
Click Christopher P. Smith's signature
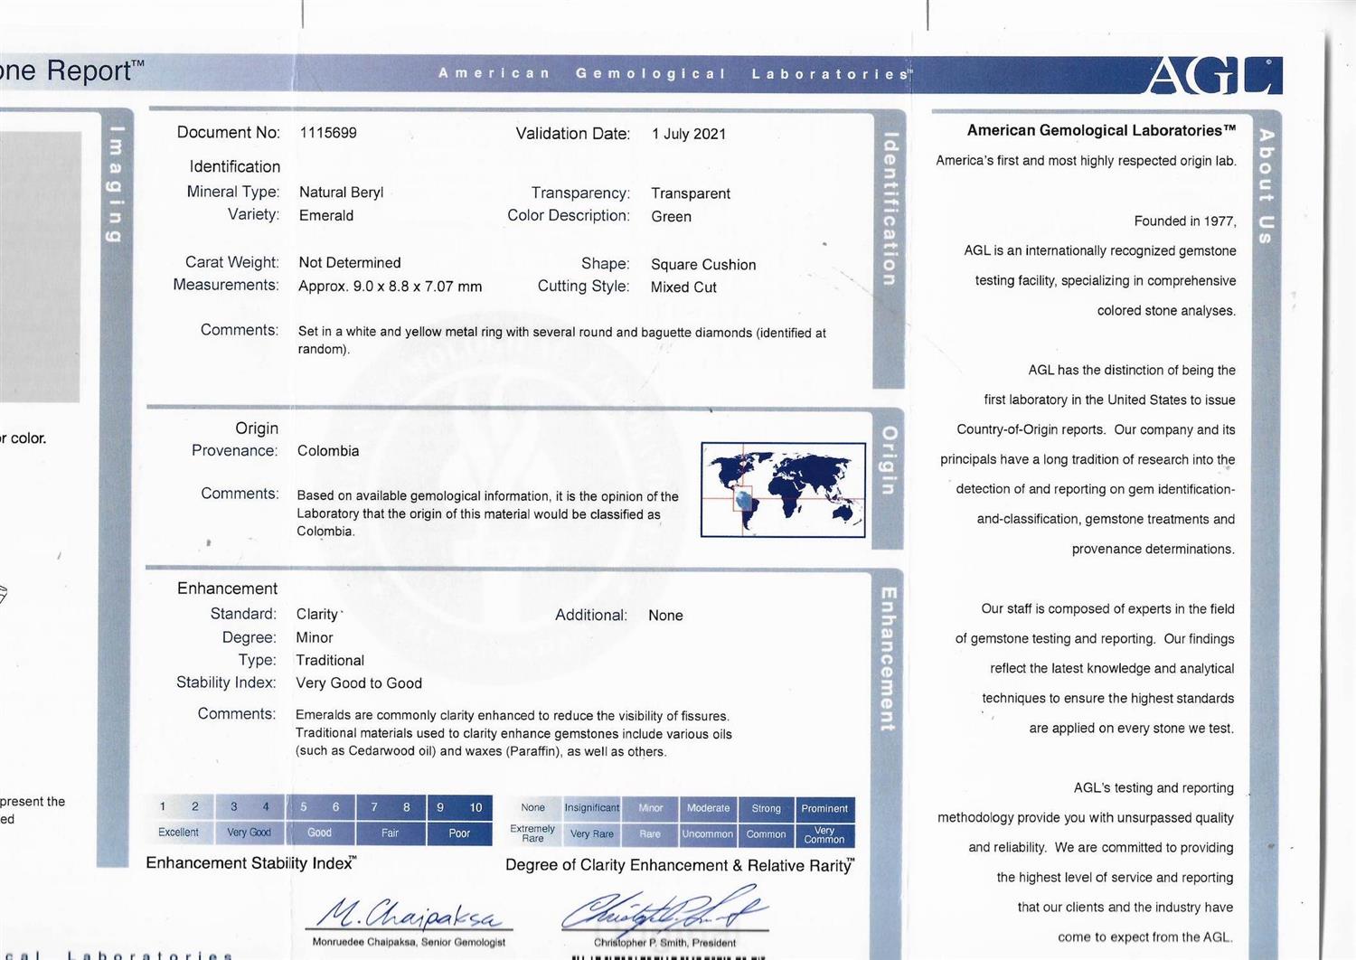coord(664,911)
